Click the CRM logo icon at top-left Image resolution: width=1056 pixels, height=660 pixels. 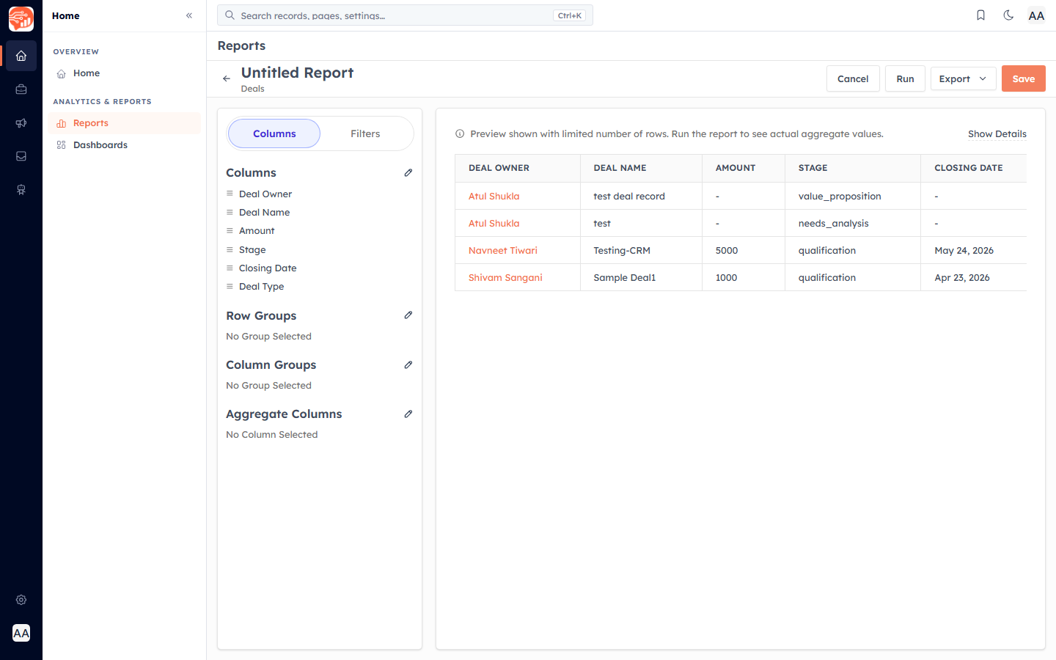21,19
